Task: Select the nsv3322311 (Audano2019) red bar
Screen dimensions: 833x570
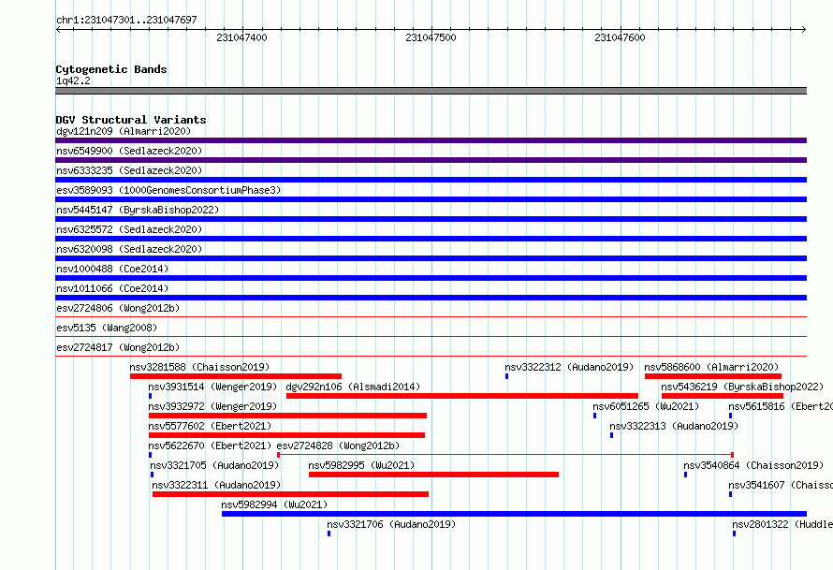Action: 290,494
